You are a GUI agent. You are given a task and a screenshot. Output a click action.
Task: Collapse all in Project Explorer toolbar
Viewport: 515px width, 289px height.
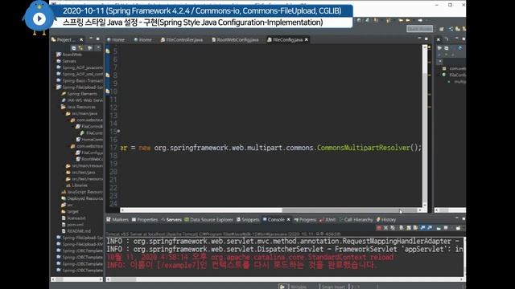pyautogui.click(x=74, y=48)
